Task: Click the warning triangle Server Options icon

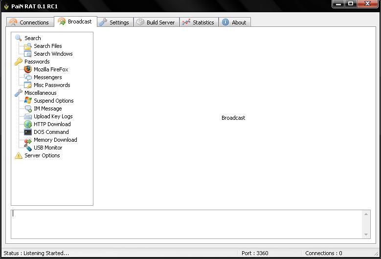Action: (19, 155)
